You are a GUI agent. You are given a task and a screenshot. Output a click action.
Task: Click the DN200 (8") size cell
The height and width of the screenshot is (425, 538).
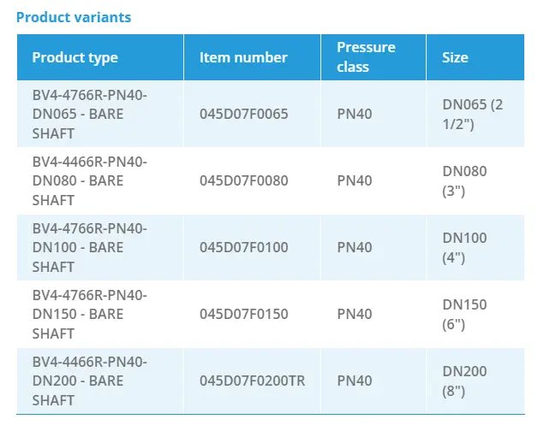point(463,381)
